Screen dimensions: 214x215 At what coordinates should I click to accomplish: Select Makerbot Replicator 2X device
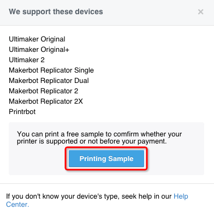[46, 101]
